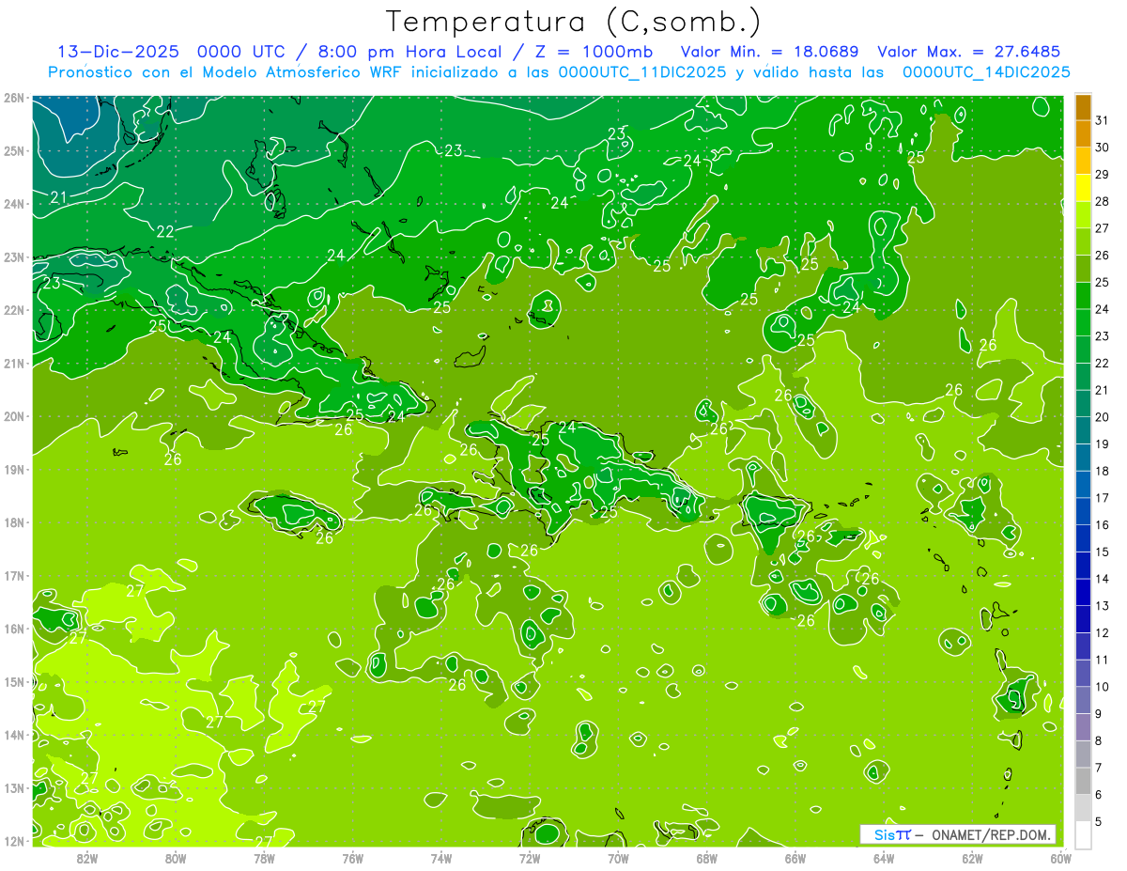Image resolution: width=1127 pixels, height=871 pixels.
Task: Click the "68W" longitude axis label
Action: point(707,857)
